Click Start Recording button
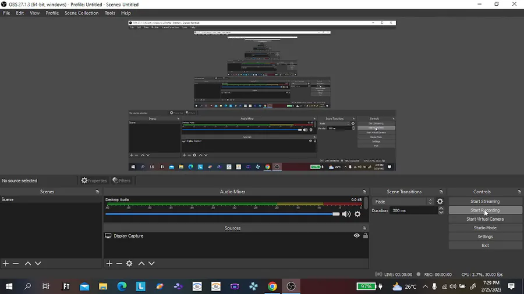The width and height of the screenshot is (524, 294). [485, 210]
